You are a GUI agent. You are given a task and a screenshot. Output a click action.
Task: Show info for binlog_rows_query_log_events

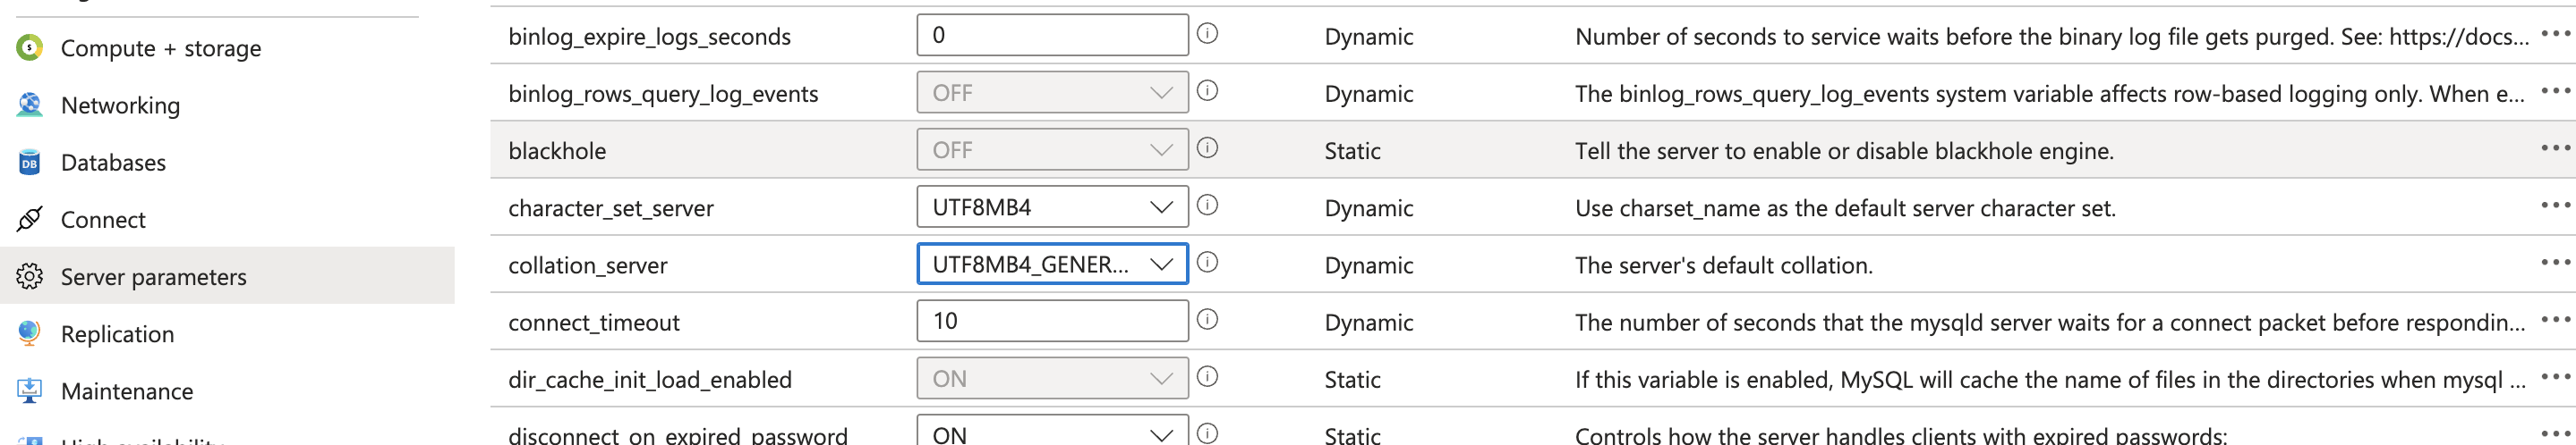pyautogui.click(x=1207, y=91)
